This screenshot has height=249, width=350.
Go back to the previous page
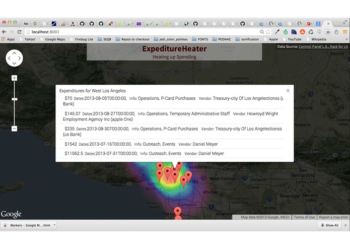(4, 32)
